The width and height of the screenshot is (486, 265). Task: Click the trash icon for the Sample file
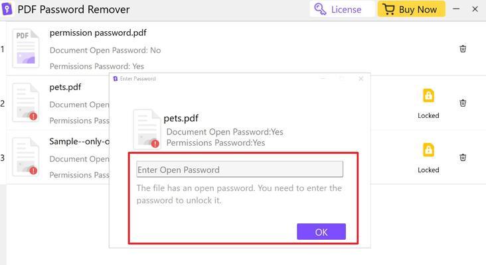pos(463,158)
